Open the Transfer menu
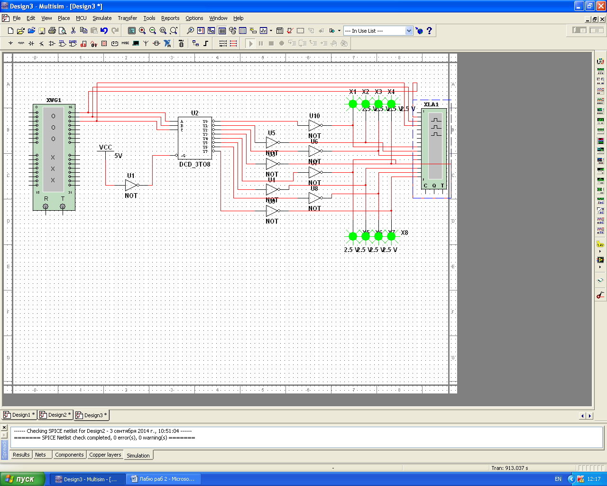The height and width of the screenshot is (486, 607). (128, 18)
